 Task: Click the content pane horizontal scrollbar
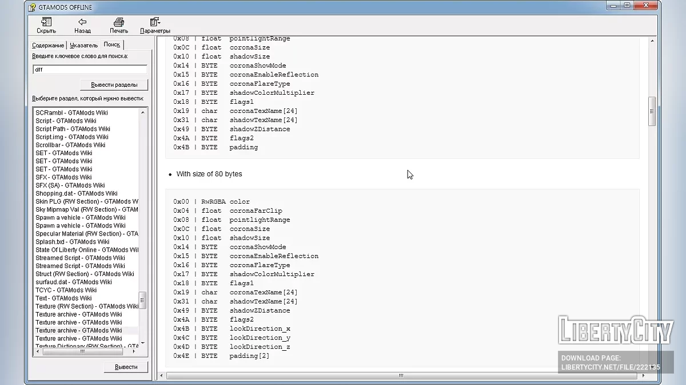[x=401, y=375]
